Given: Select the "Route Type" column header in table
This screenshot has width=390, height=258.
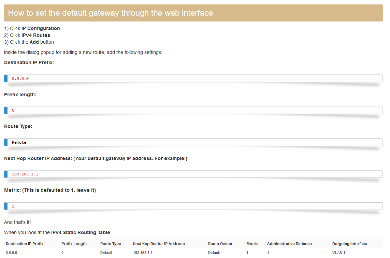Looking at the screenshot, I should pyautogui.click(x=111, y=244).
